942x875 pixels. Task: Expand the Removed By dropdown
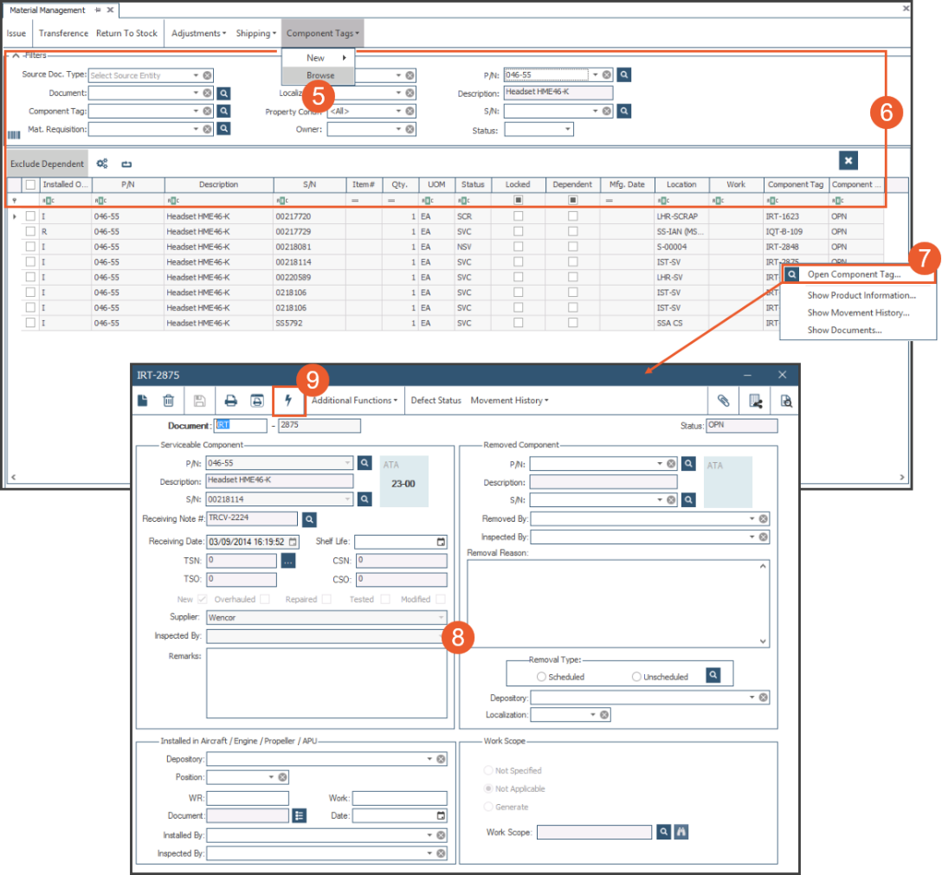click(752, 519)
